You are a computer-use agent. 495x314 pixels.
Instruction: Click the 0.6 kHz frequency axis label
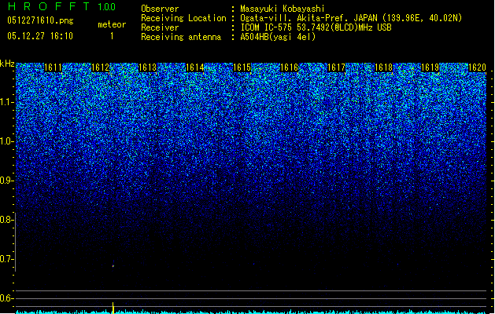click(x=6, y=298)
